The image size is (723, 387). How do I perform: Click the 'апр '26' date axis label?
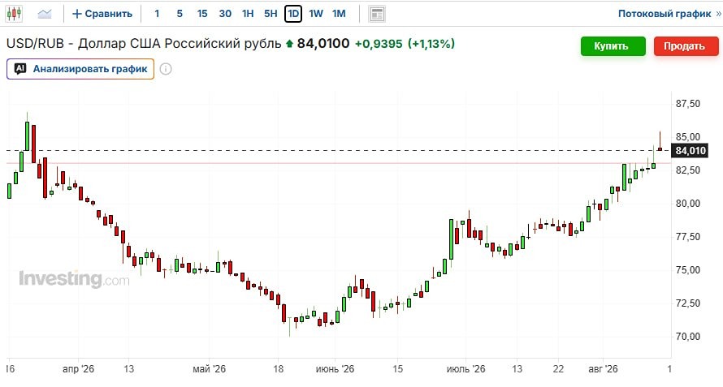78,369
